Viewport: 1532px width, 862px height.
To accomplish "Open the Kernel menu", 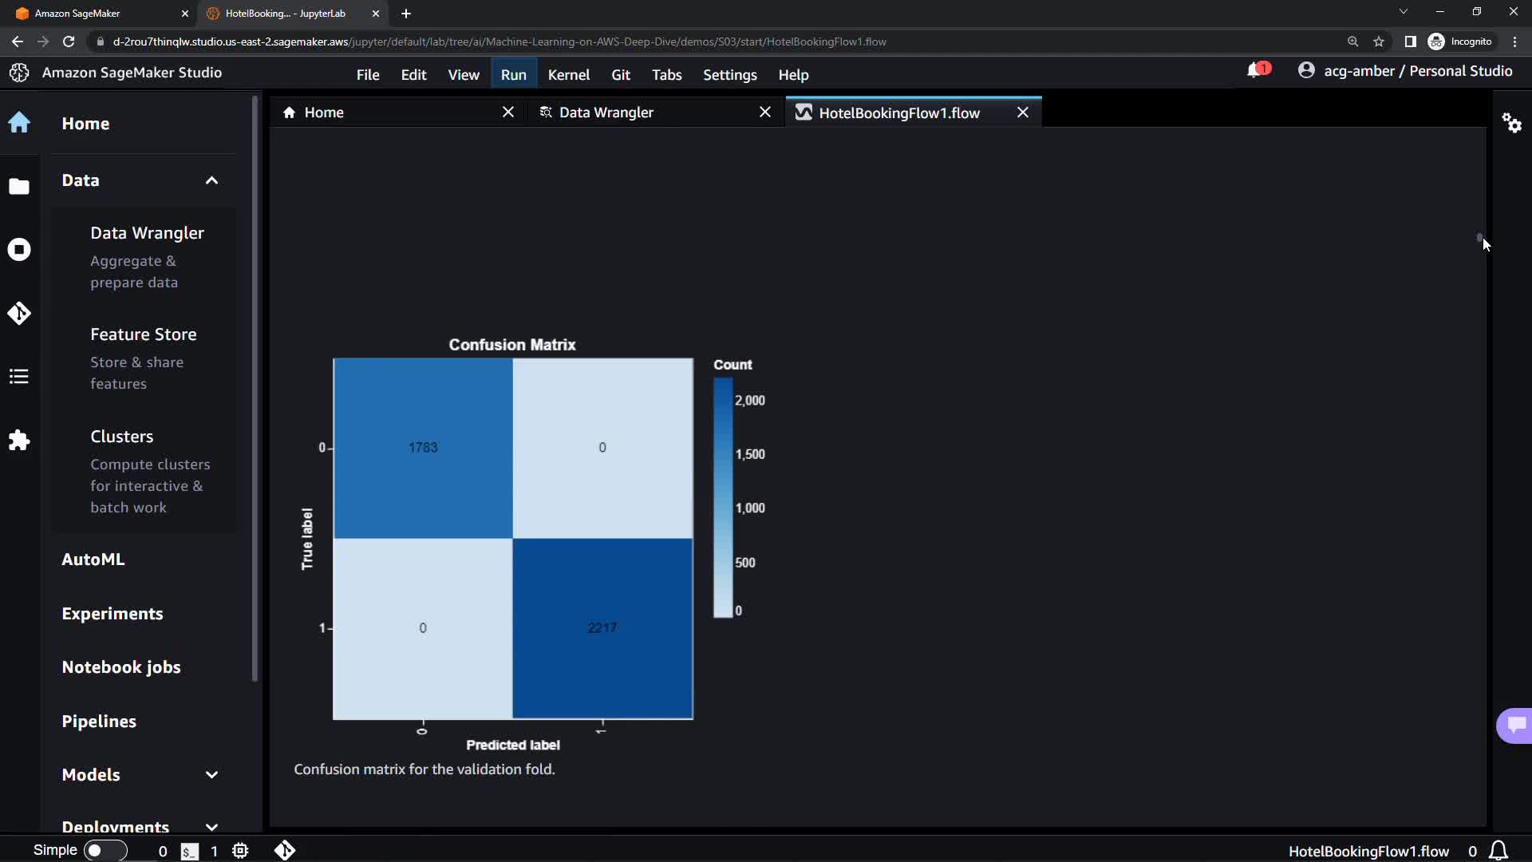I will pyautogui.click(x=568, y=74).
